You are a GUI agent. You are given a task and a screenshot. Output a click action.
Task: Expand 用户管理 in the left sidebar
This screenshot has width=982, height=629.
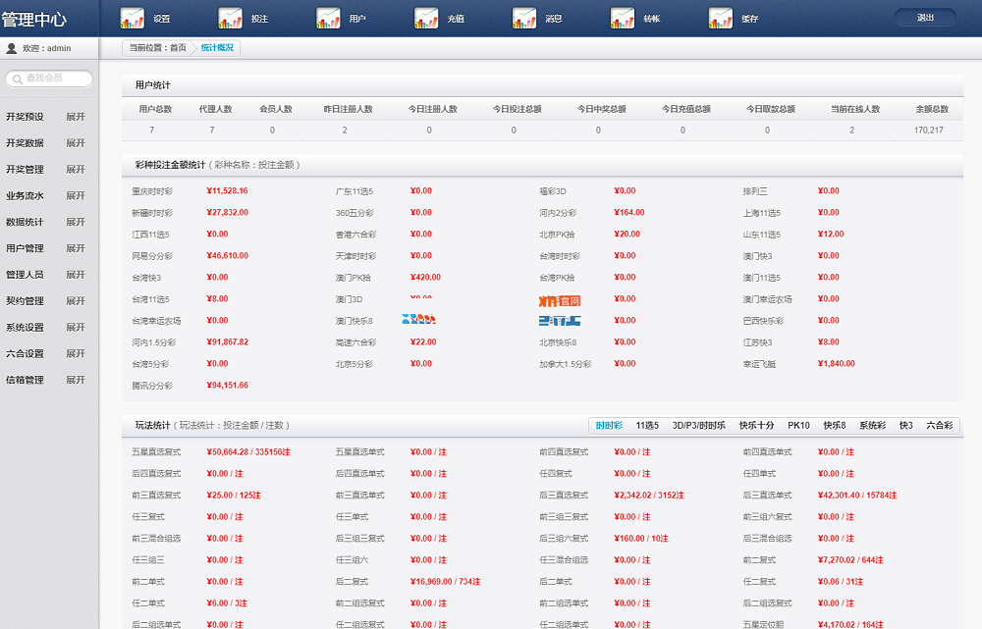(x=76, y=249)
